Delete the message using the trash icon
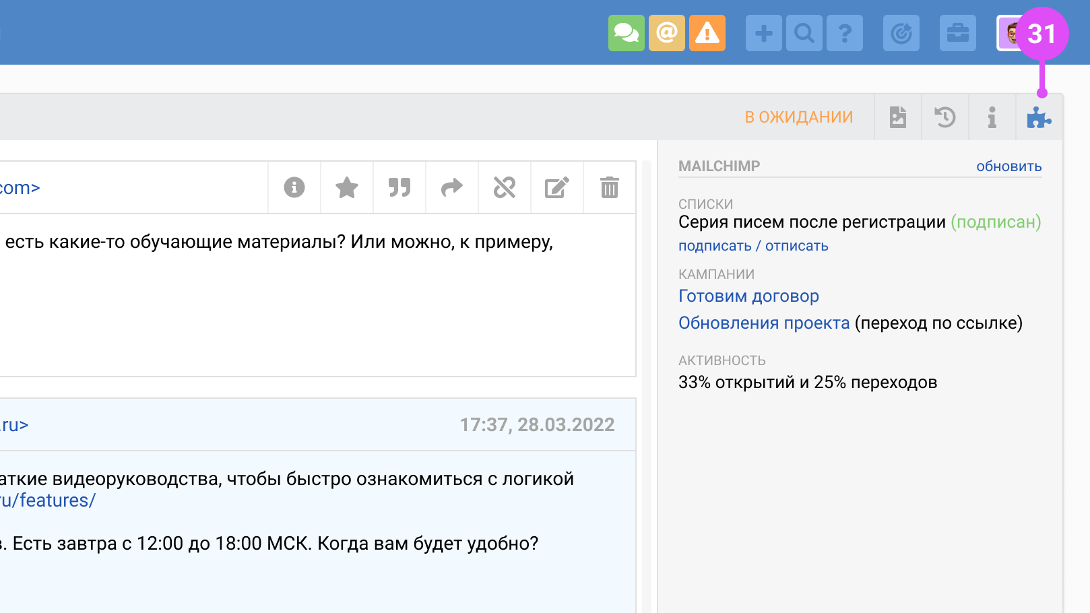This screenshot has height=613, width=1090. (x=609, y=188)
